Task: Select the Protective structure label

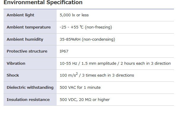Action: [27, 51]
